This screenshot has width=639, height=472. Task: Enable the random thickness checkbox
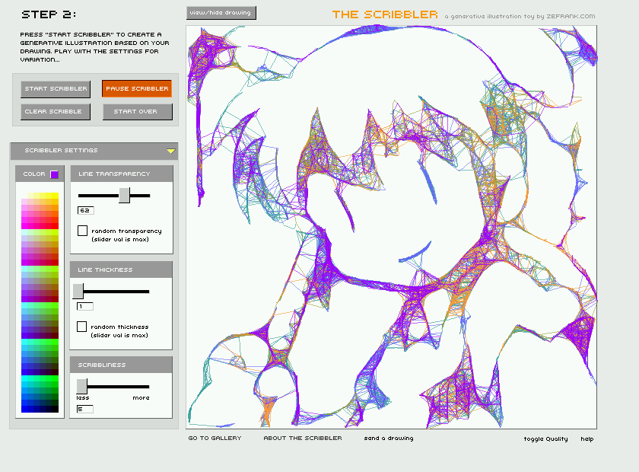pyautogui.click(x=81, y=327)
